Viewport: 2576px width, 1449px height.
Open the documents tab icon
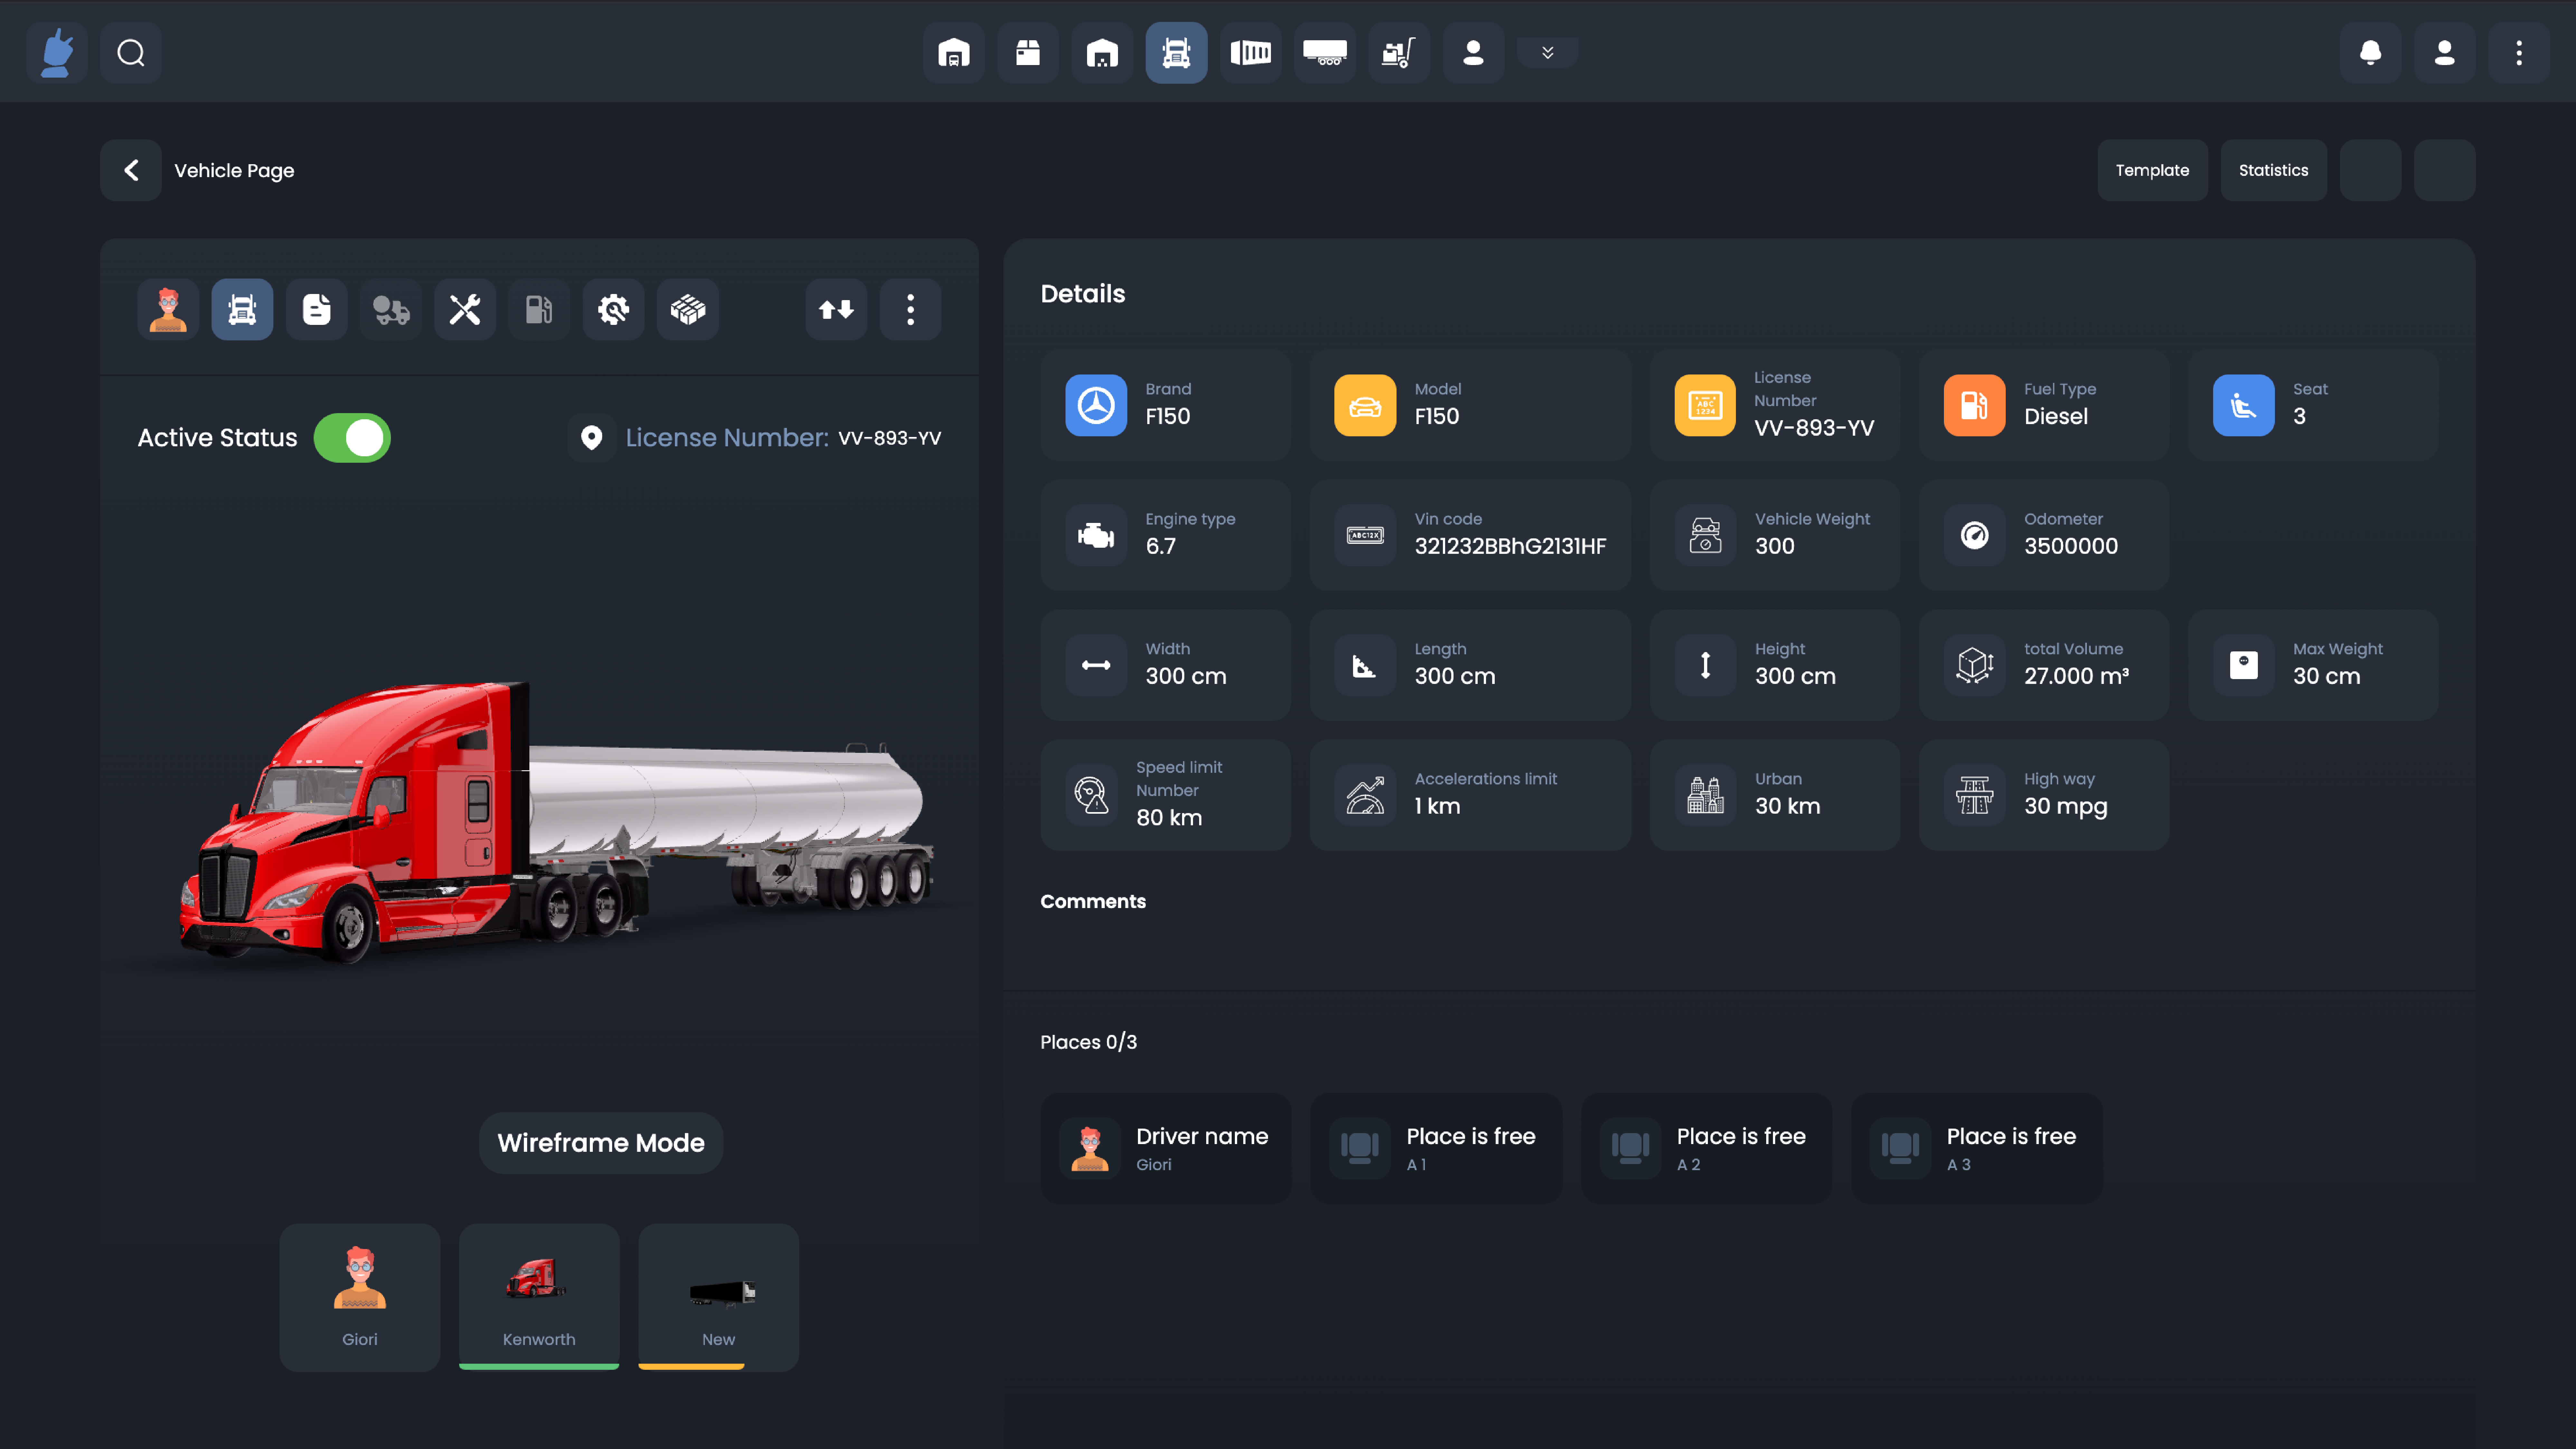(317, 310)
